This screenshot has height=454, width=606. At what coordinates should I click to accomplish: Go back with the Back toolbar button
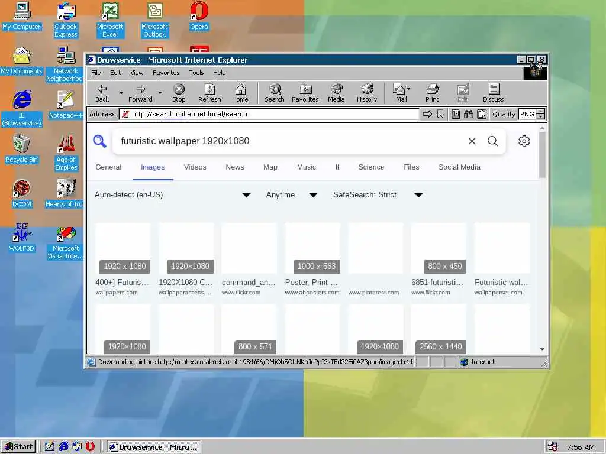coord(102,93)
